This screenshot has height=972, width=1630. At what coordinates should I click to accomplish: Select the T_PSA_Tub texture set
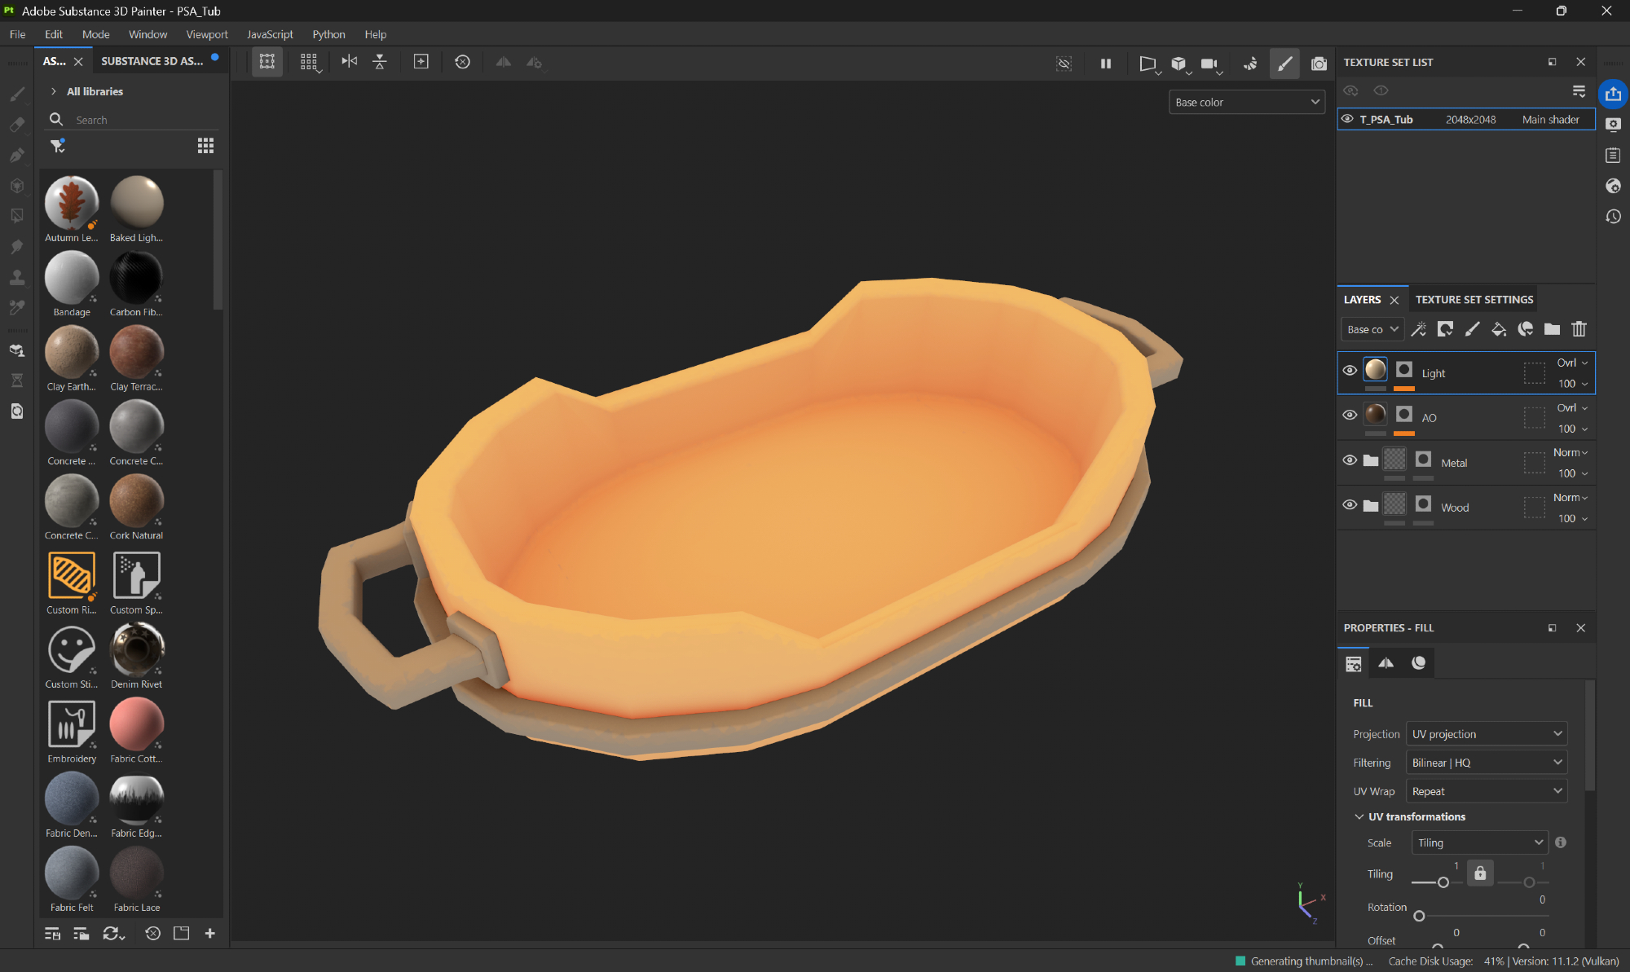[1386, 120]
